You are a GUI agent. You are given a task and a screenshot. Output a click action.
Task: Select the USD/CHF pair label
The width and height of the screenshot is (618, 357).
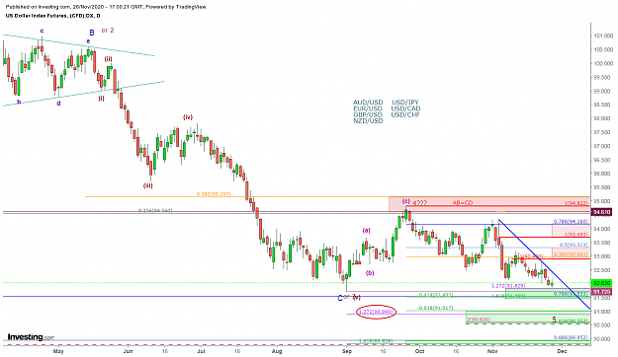point(405,114)
